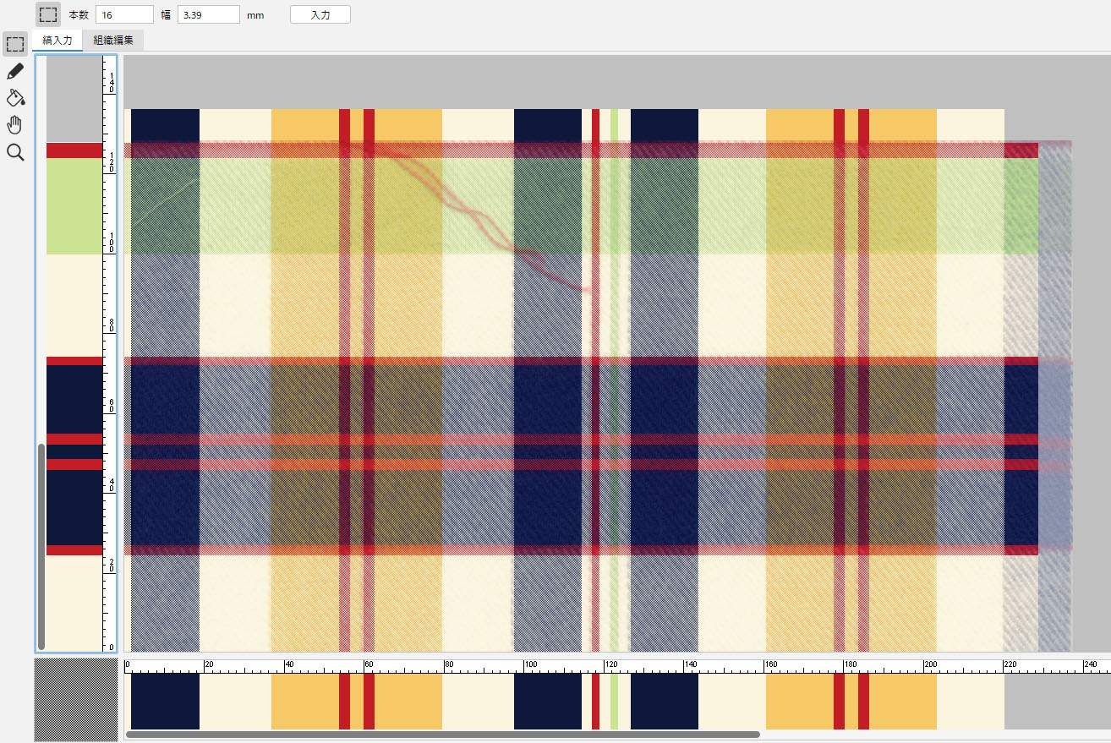Click the vertical scrollbar beside weft strip

[x=41, y=546]
